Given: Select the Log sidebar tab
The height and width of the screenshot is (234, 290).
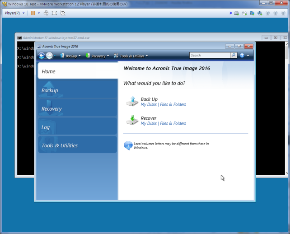Looking at the screenshot, I should click(x=78, y=126).
